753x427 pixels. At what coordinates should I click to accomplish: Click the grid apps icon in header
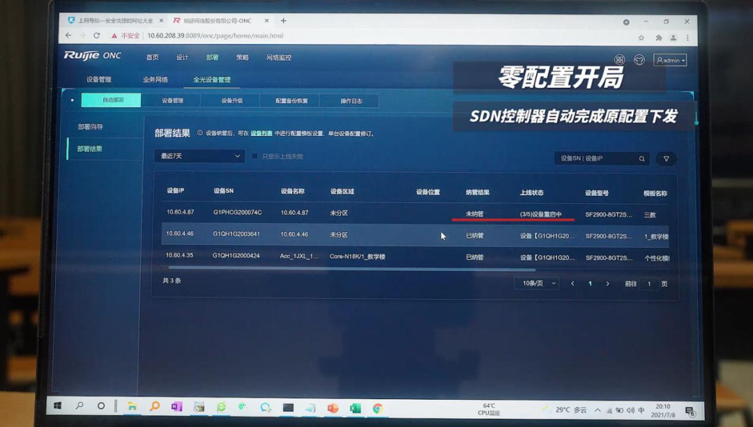pyautogui.click(x=619, y=60)
